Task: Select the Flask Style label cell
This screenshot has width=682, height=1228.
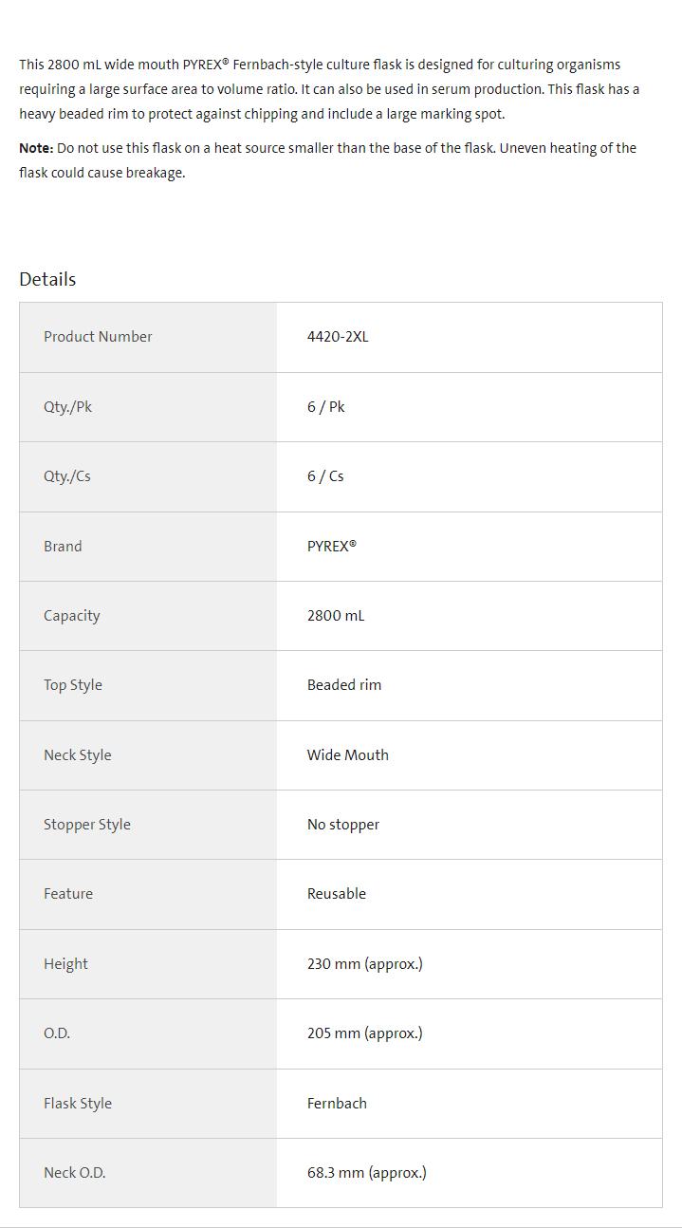Action: [78, 1104]
